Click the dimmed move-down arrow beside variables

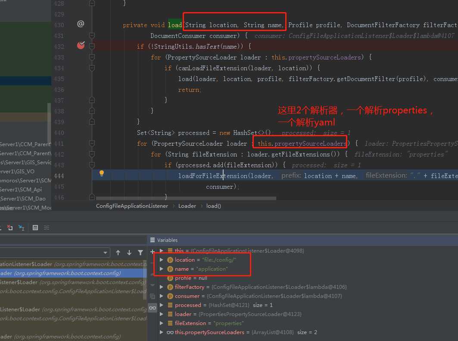pyautogui.click(x=153, y=285)
